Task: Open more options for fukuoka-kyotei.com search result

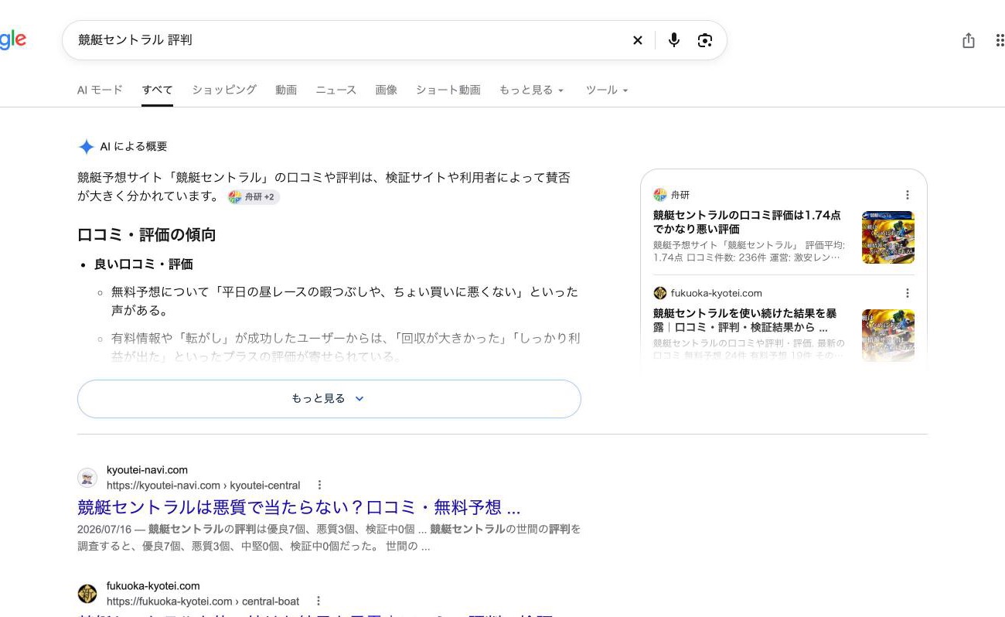Action: (x=318, y=601)
